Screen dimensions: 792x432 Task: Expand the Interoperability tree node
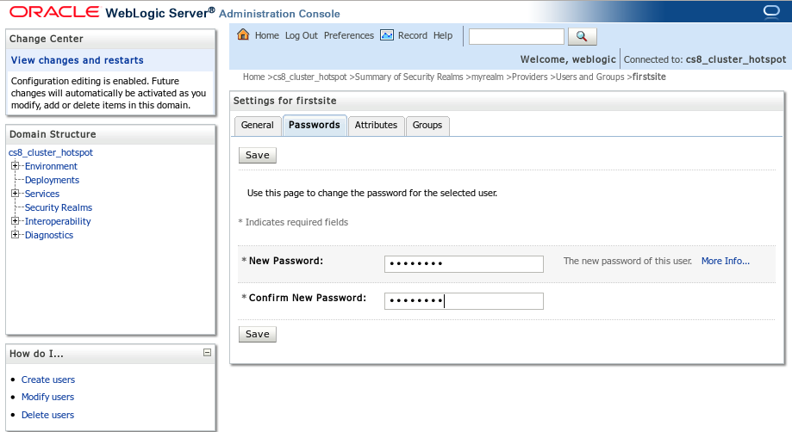pyautogui.click(x=16, y=221)
